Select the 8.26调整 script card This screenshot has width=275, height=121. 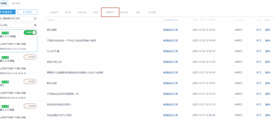click(18, 65)
